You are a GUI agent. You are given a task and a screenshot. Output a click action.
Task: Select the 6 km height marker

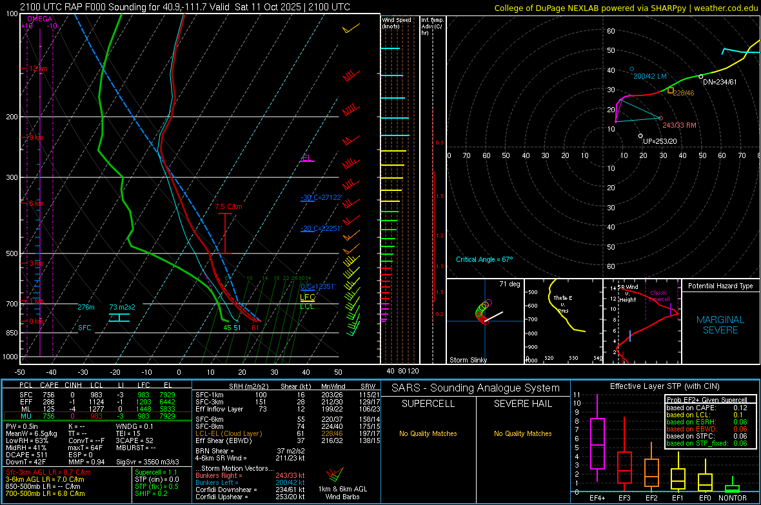(x=36, y=203)
